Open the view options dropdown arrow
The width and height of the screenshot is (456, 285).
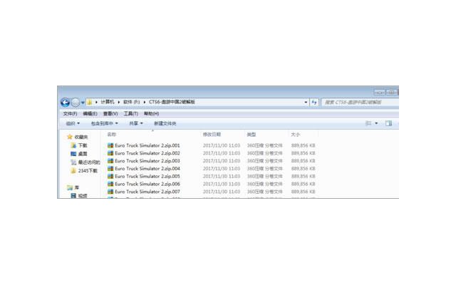pos(376,123)
